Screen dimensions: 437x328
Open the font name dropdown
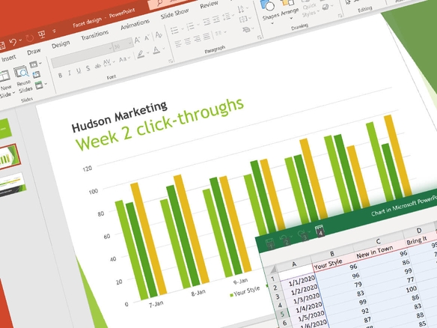tap(110, 49)
